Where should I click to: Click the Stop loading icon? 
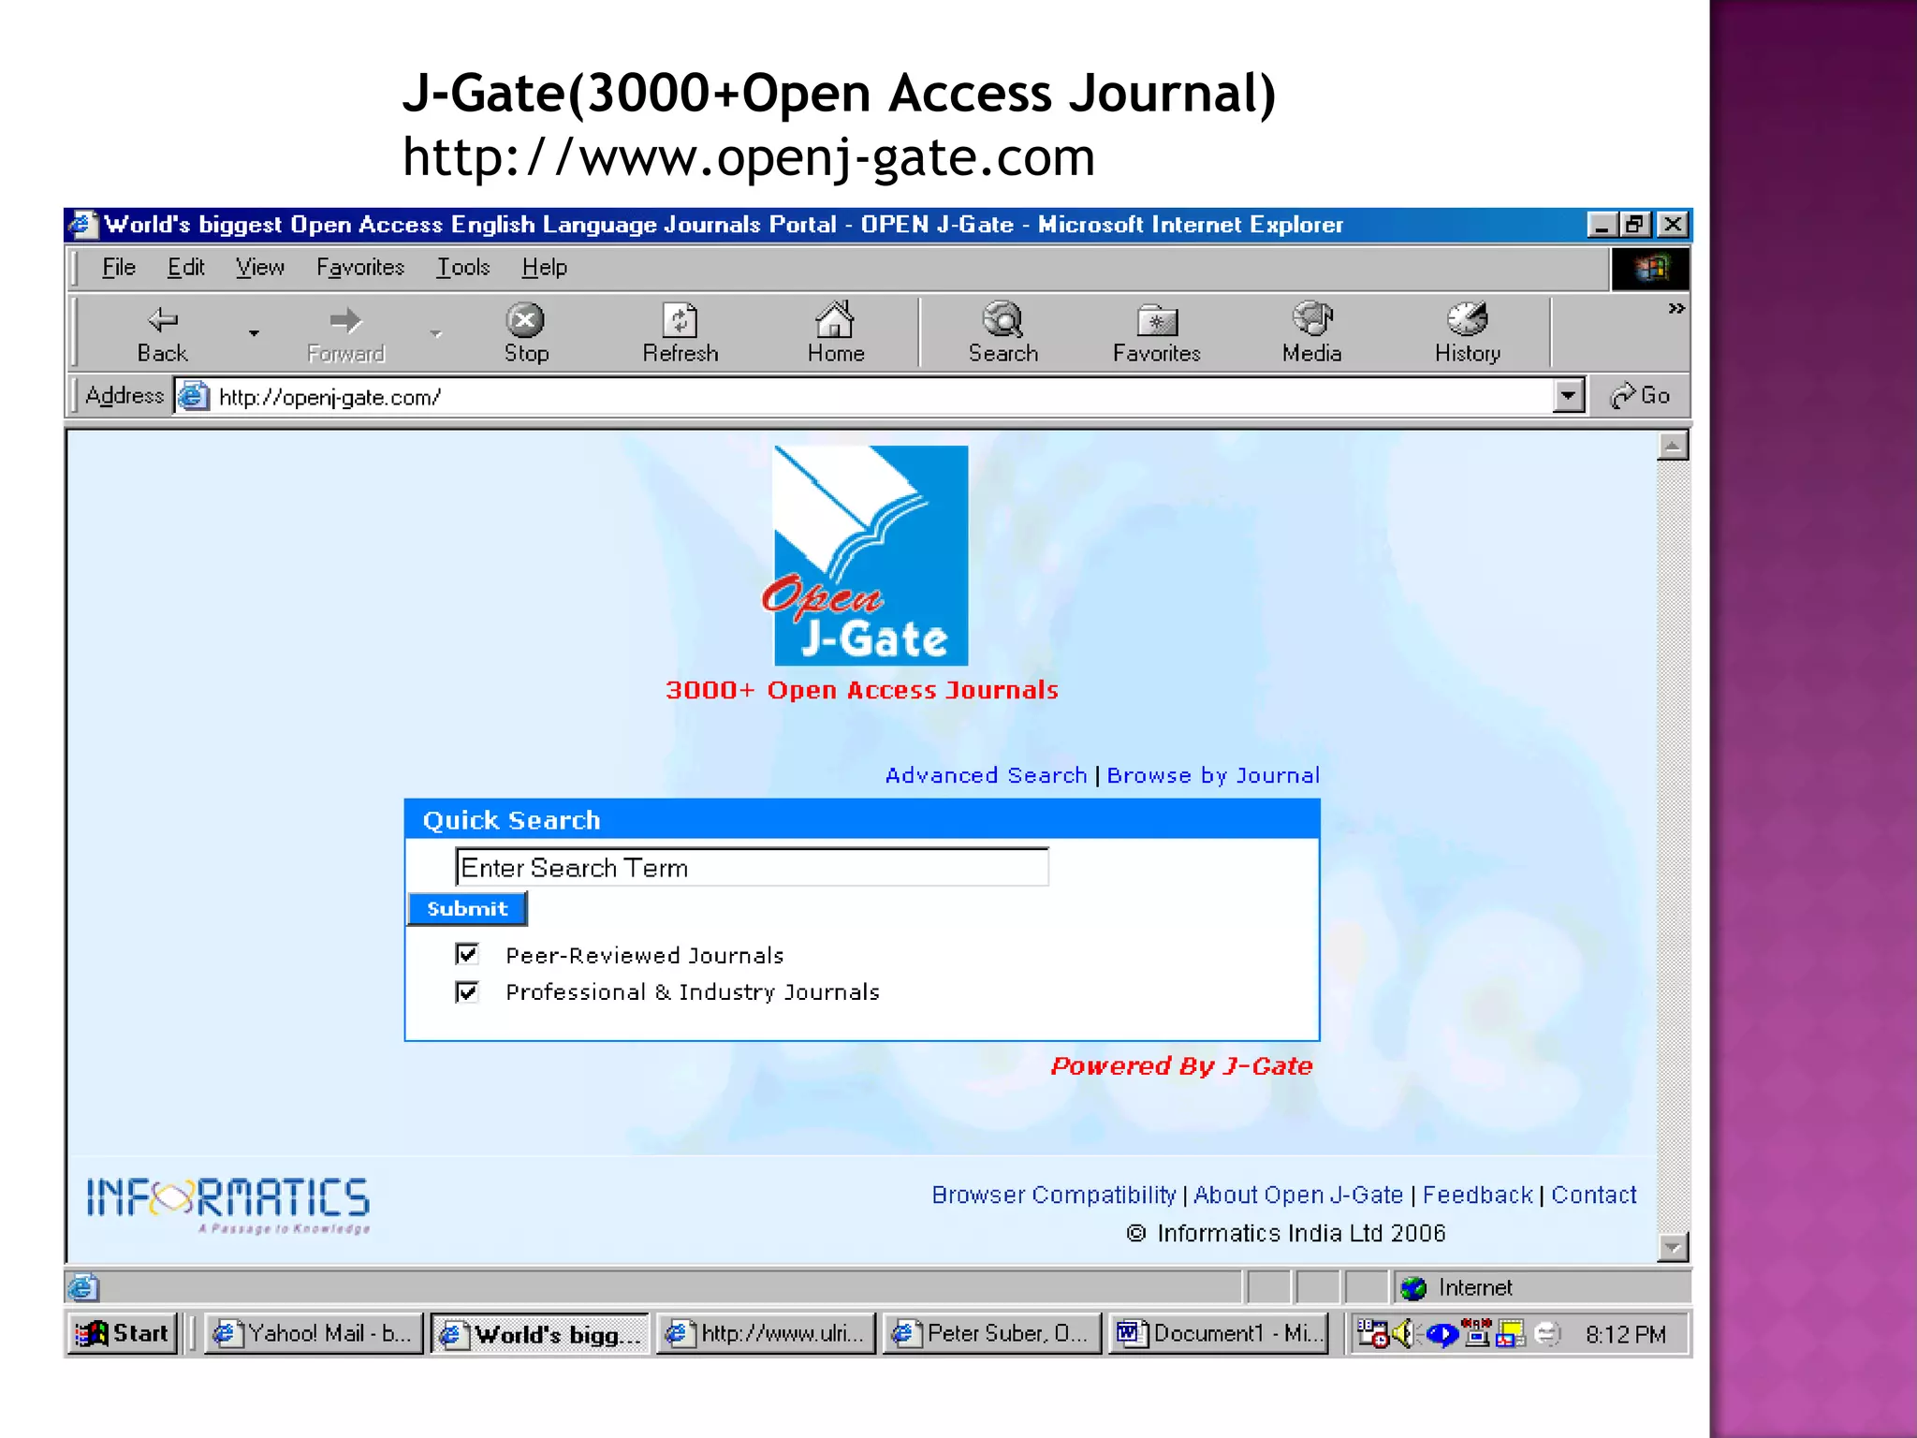[525, 320]
